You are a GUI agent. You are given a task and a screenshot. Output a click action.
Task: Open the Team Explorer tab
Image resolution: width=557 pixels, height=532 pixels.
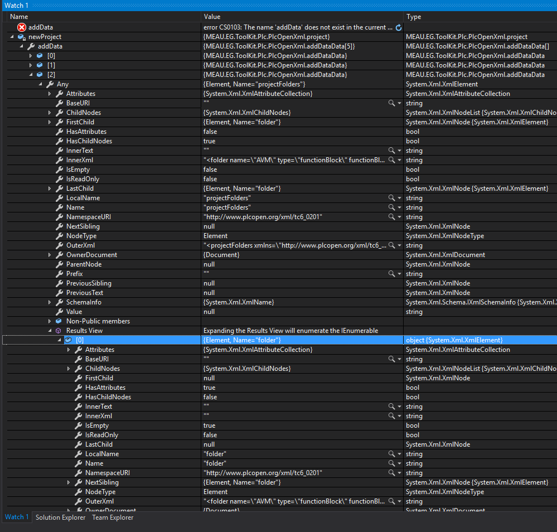click(x=112, y=518)
